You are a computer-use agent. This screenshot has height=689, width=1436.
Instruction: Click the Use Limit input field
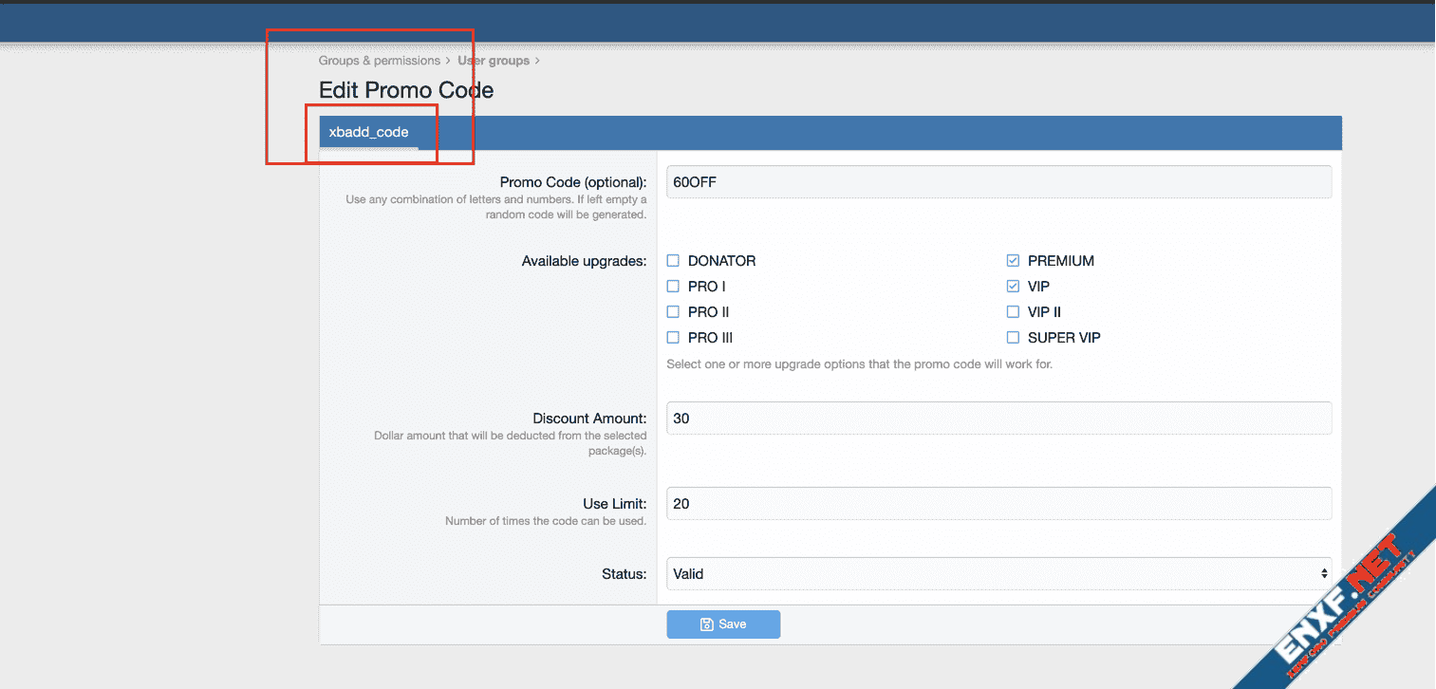(x=998, y=504)
